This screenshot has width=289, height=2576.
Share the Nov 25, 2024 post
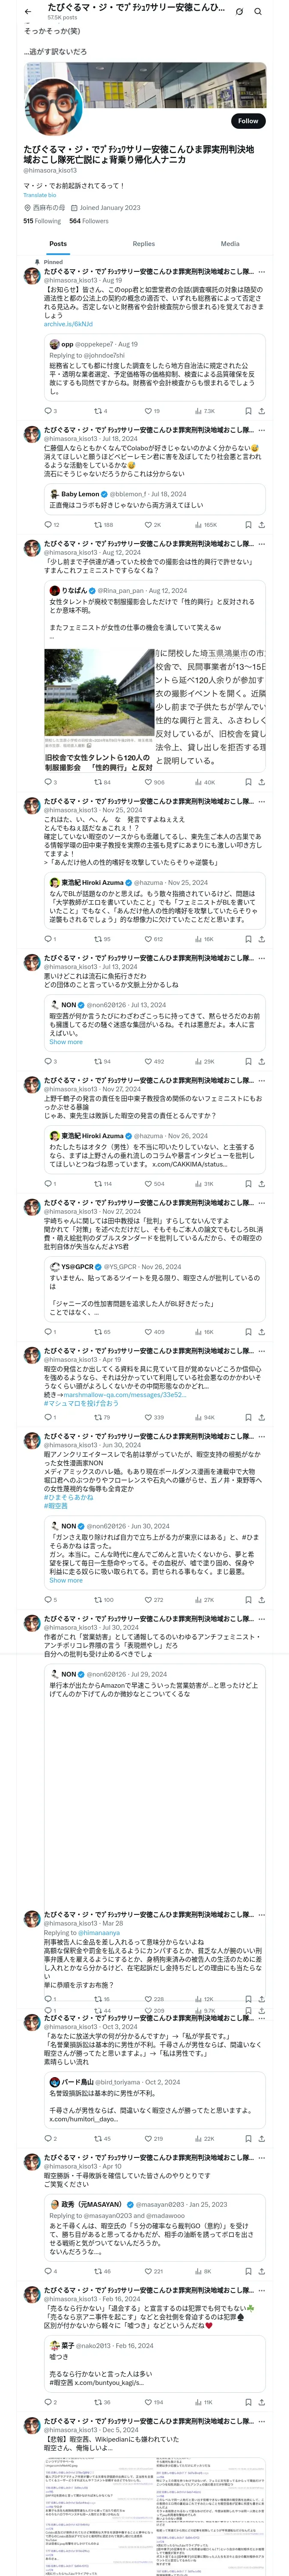(261, 939)
